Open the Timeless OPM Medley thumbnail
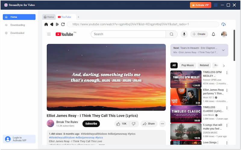Screen dimensions: 241x150 (x=186, y=79)
